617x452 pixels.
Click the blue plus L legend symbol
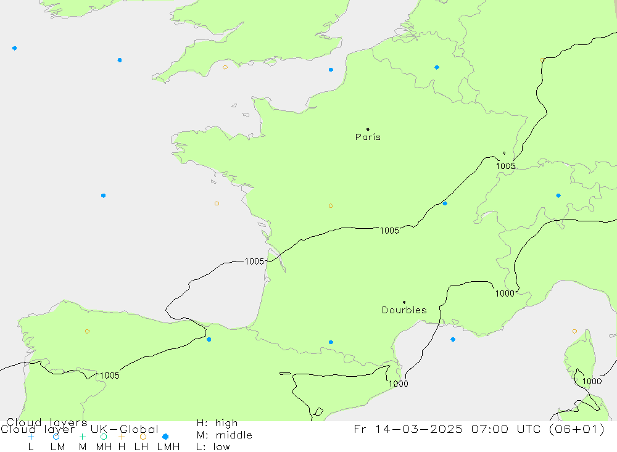[31, 437]
